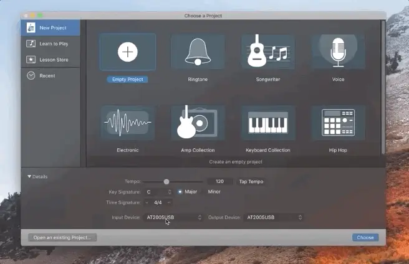Choose the Electronic waveform template icon
This screenshot has height=264, width=409.
click(x=128, y=123)
